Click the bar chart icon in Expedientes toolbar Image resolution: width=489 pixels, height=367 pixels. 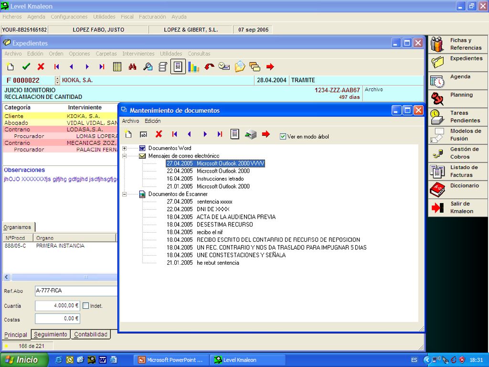click(193, 66)
